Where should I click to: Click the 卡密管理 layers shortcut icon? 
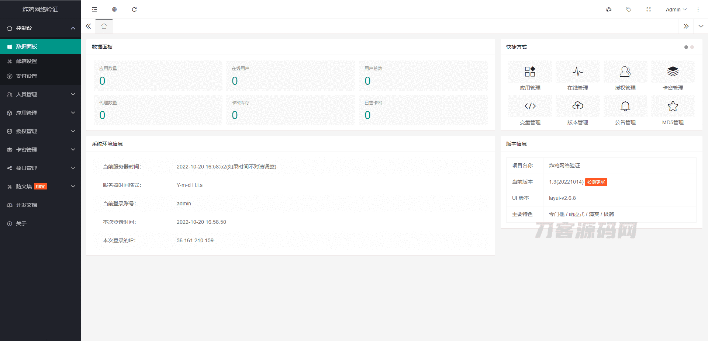[x=673, y=72]
